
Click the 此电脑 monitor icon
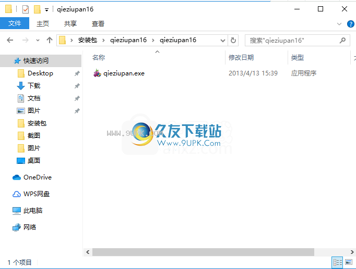17,211
